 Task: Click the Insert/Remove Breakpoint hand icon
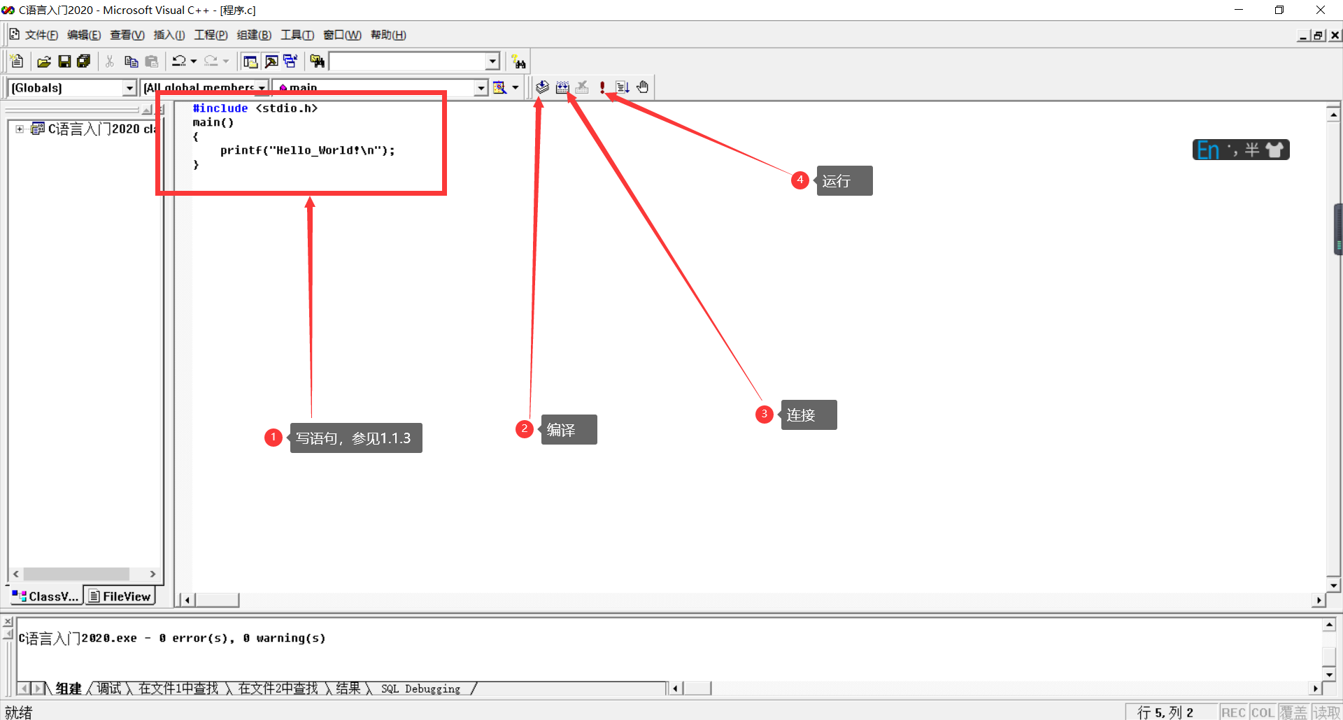(x=643, y=87)
